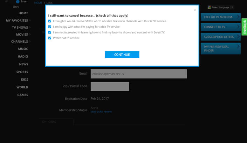Open MY FAVORITES in sidebar
This screenshot has height=143, width=247.
point(17,21)
